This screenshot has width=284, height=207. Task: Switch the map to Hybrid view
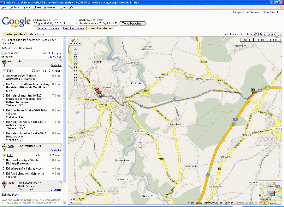click(x=274, y=40)
